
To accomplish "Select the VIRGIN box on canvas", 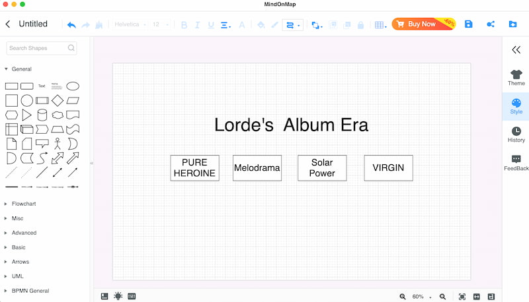I will pyautogui.click(x=388, y=168).
